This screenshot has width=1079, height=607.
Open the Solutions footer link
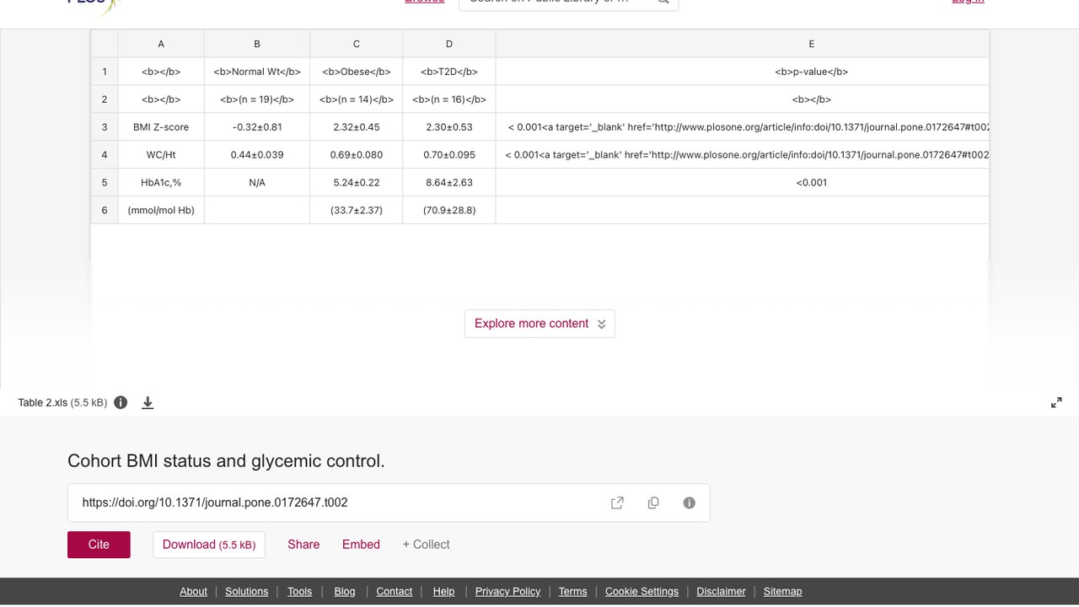pyautogui.click(x=246, y=592)
